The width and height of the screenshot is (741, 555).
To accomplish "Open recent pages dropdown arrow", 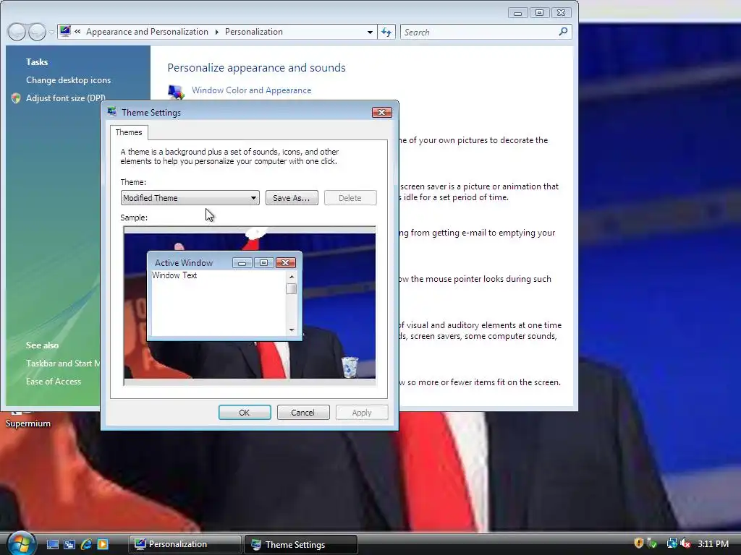I will 51,32.
